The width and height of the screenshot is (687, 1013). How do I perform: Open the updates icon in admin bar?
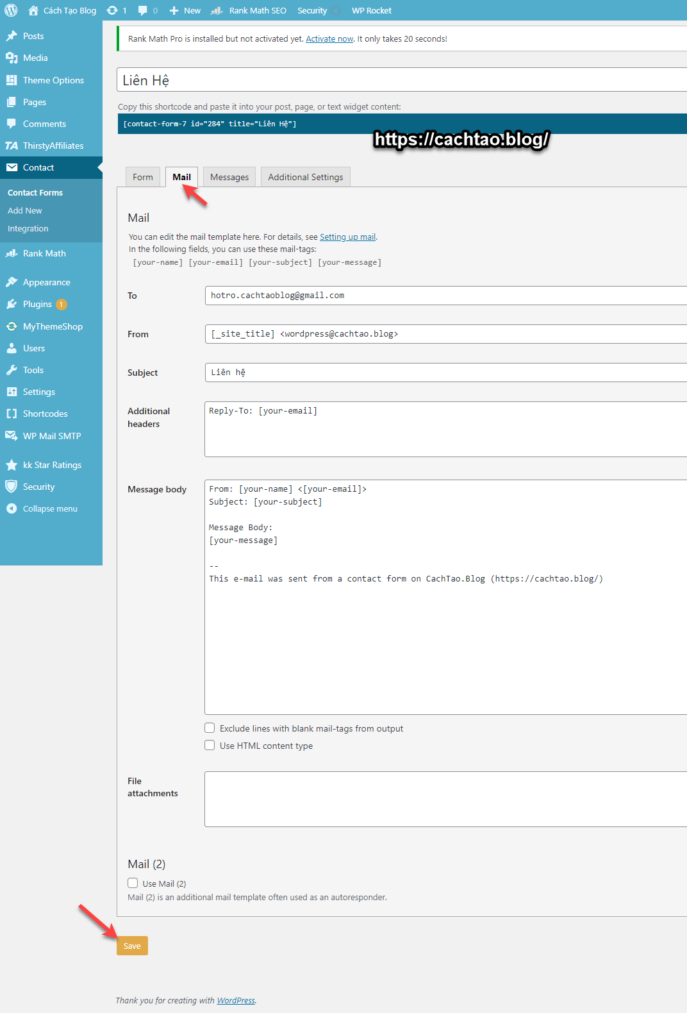pyautogui.click(x=112, y=10)
